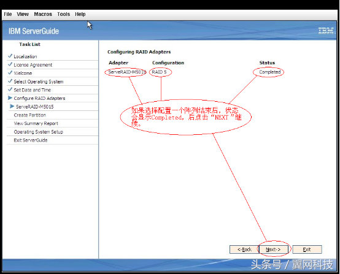Select License Agreement task
This screenshot has width=340, height=274.
click(x=33, y=65)
